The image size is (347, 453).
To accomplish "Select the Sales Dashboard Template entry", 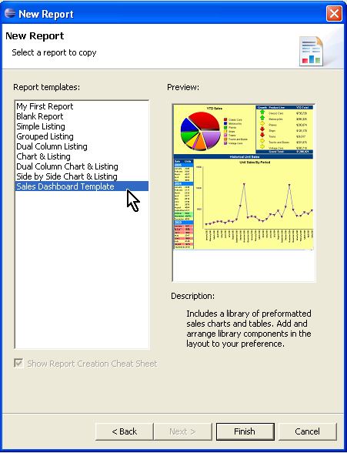I will click(82, 186).
